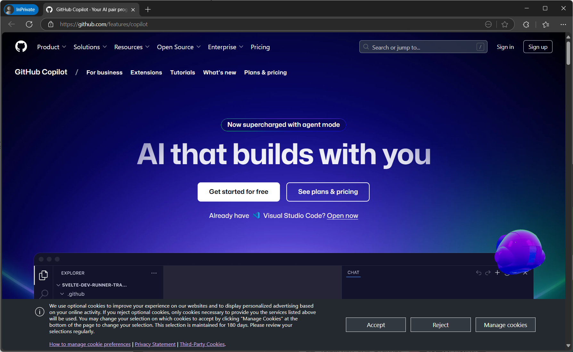The height and width of the screenshot is (352, 573).
Task: Open browser settings and more menu
Action: pyautogui.click(x=563, y=24)
